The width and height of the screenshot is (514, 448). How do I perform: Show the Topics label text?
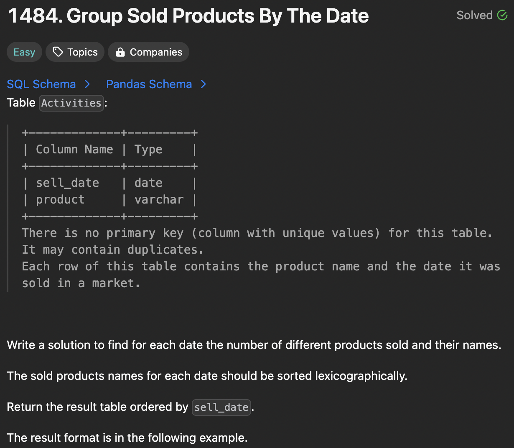[82, 52]
